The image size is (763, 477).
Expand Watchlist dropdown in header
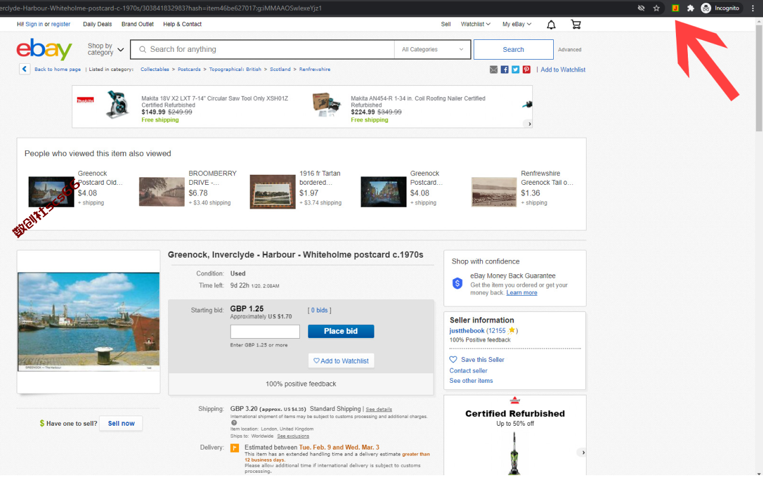[476, 24]
